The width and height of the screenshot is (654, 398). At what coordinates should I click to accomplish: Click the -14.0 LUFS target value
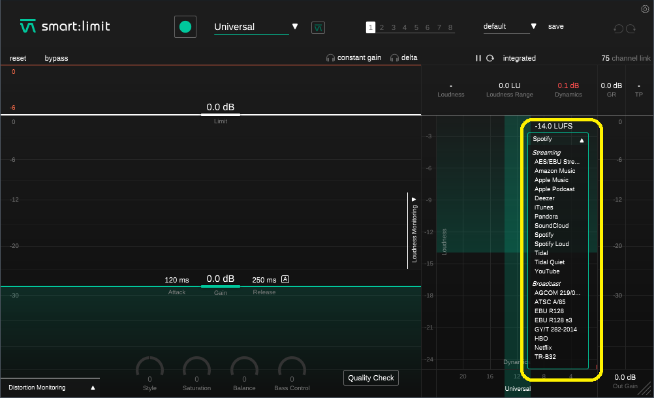(x=554, y=127)
